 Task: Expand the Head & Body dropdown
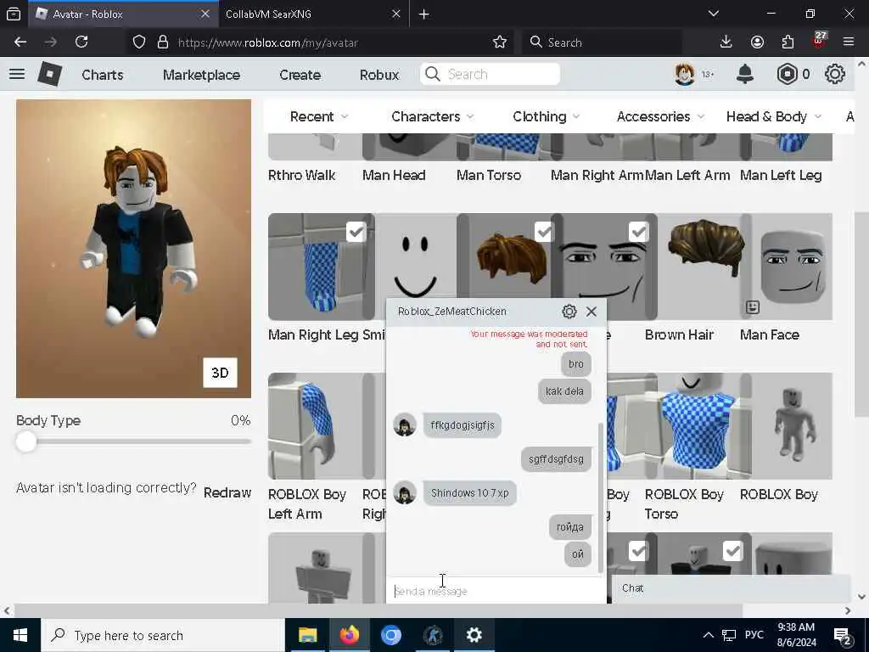774,116
